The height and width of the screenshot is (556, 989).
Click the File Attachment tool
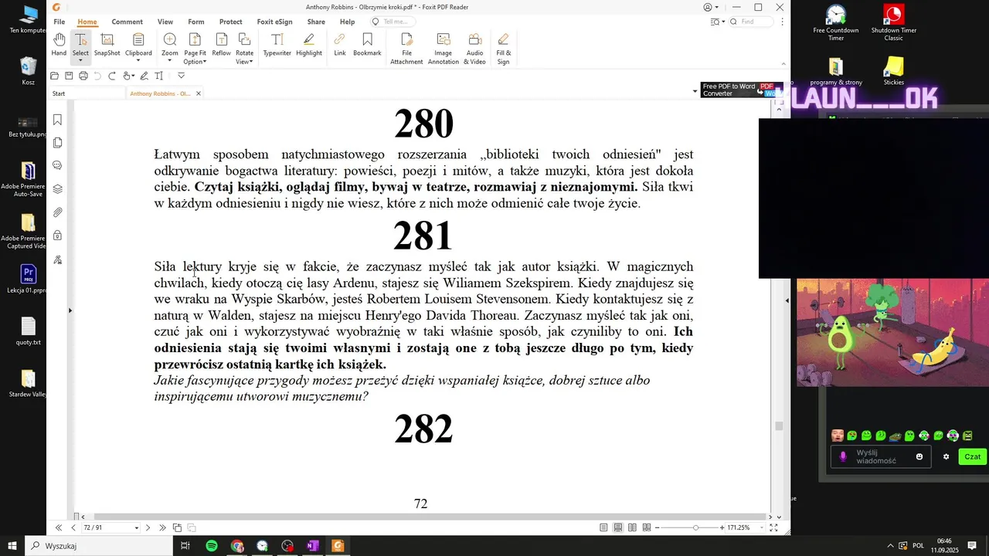click(406, 49)
